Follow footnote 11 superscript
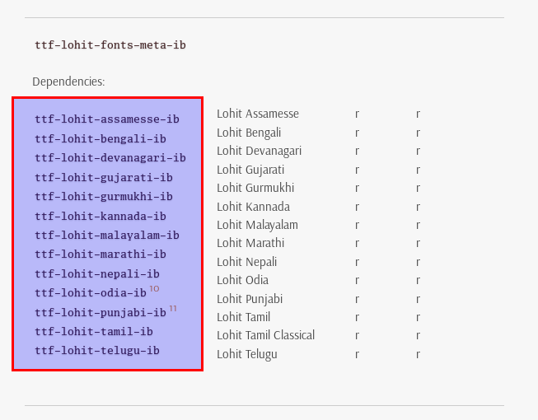Image resolution: width=538 pixels, height=420 pixels. [x=173, y=309]
